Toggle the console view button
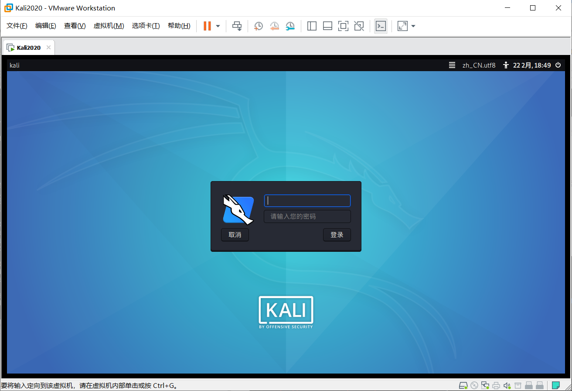This screenshot has height=391, width=572. pyautogui.click(x=380, y=26)
